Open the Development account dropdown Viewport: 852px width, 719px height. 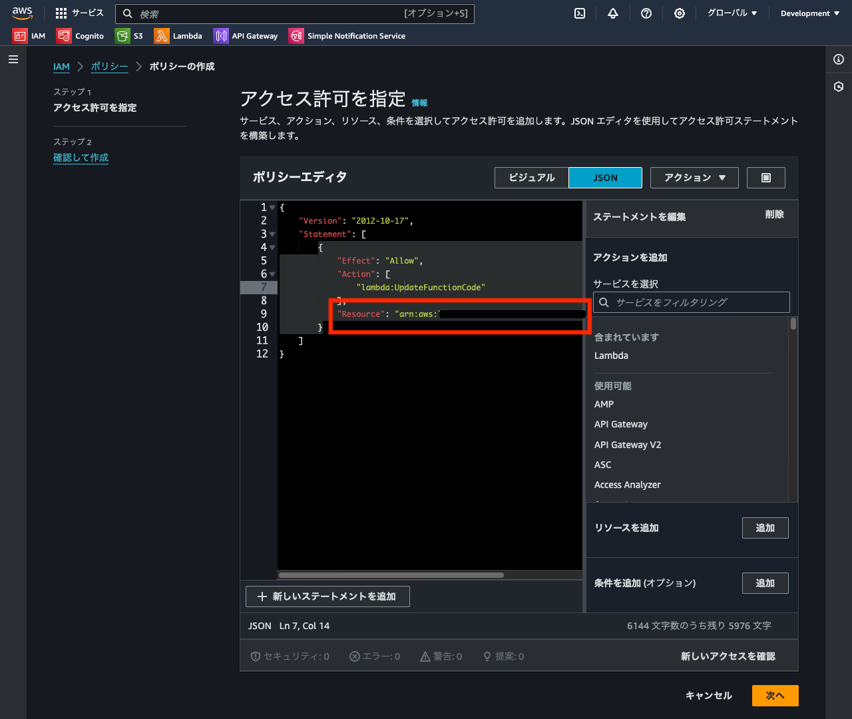click(809, 13)
